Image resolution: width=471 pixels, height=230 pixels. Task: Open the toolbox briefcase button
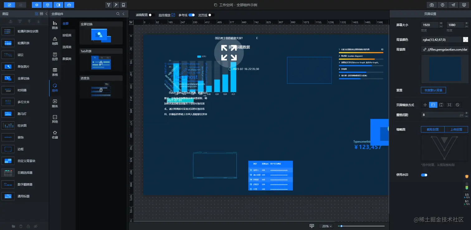(x=69, y=5)
